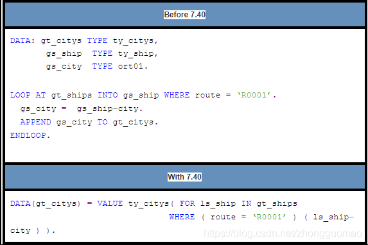Click 'gs_city' in the third declaration line

tap(64, 66)
